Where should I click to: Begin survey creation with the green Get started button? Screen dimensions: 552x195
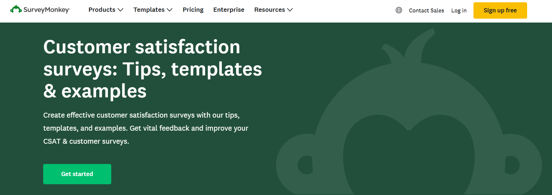(77, 174)
